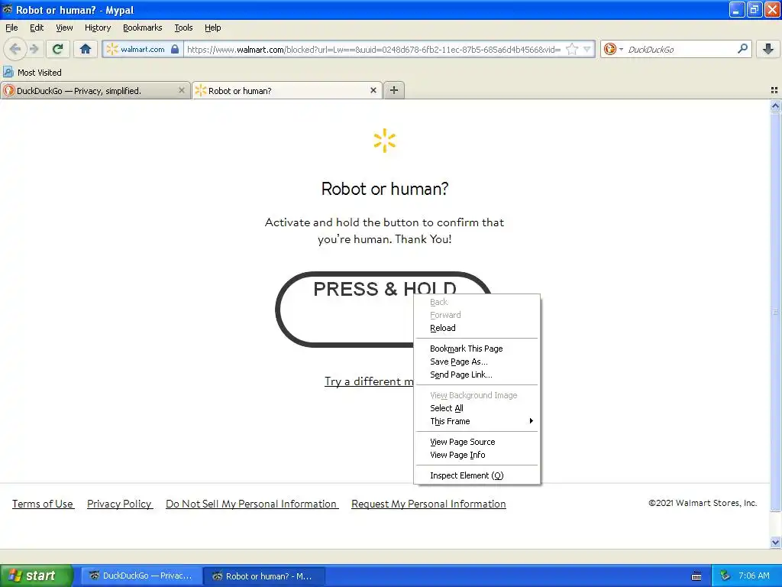Open the Terms of Use link
The height and width of the screenshot is (587, 782).
(43, 504)
